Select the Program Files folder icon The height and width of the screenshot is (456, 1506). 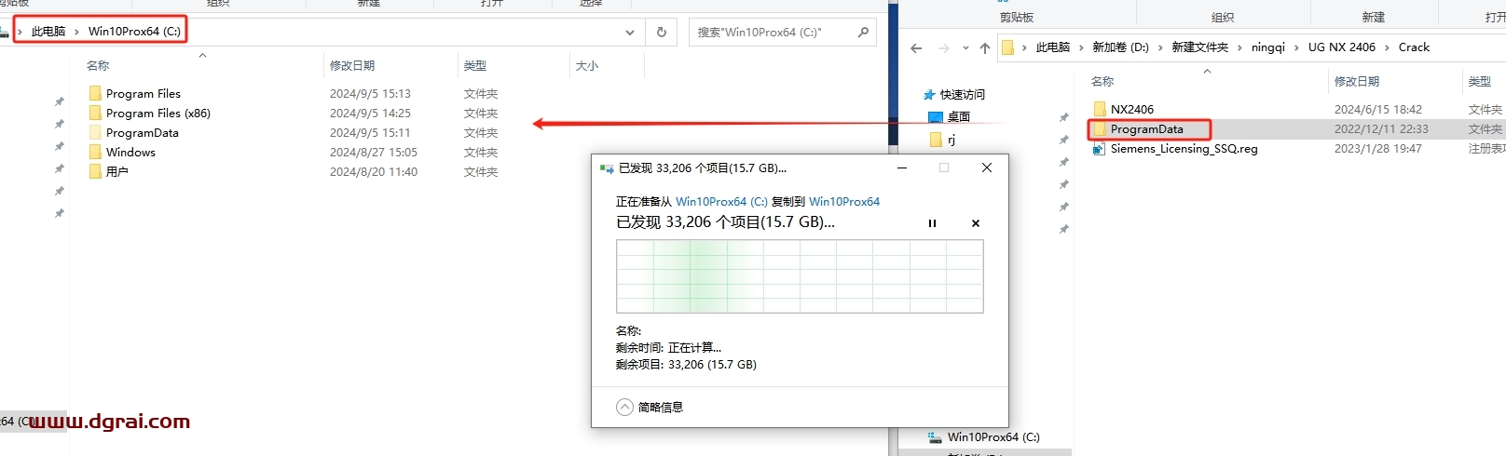pos(95,93)
